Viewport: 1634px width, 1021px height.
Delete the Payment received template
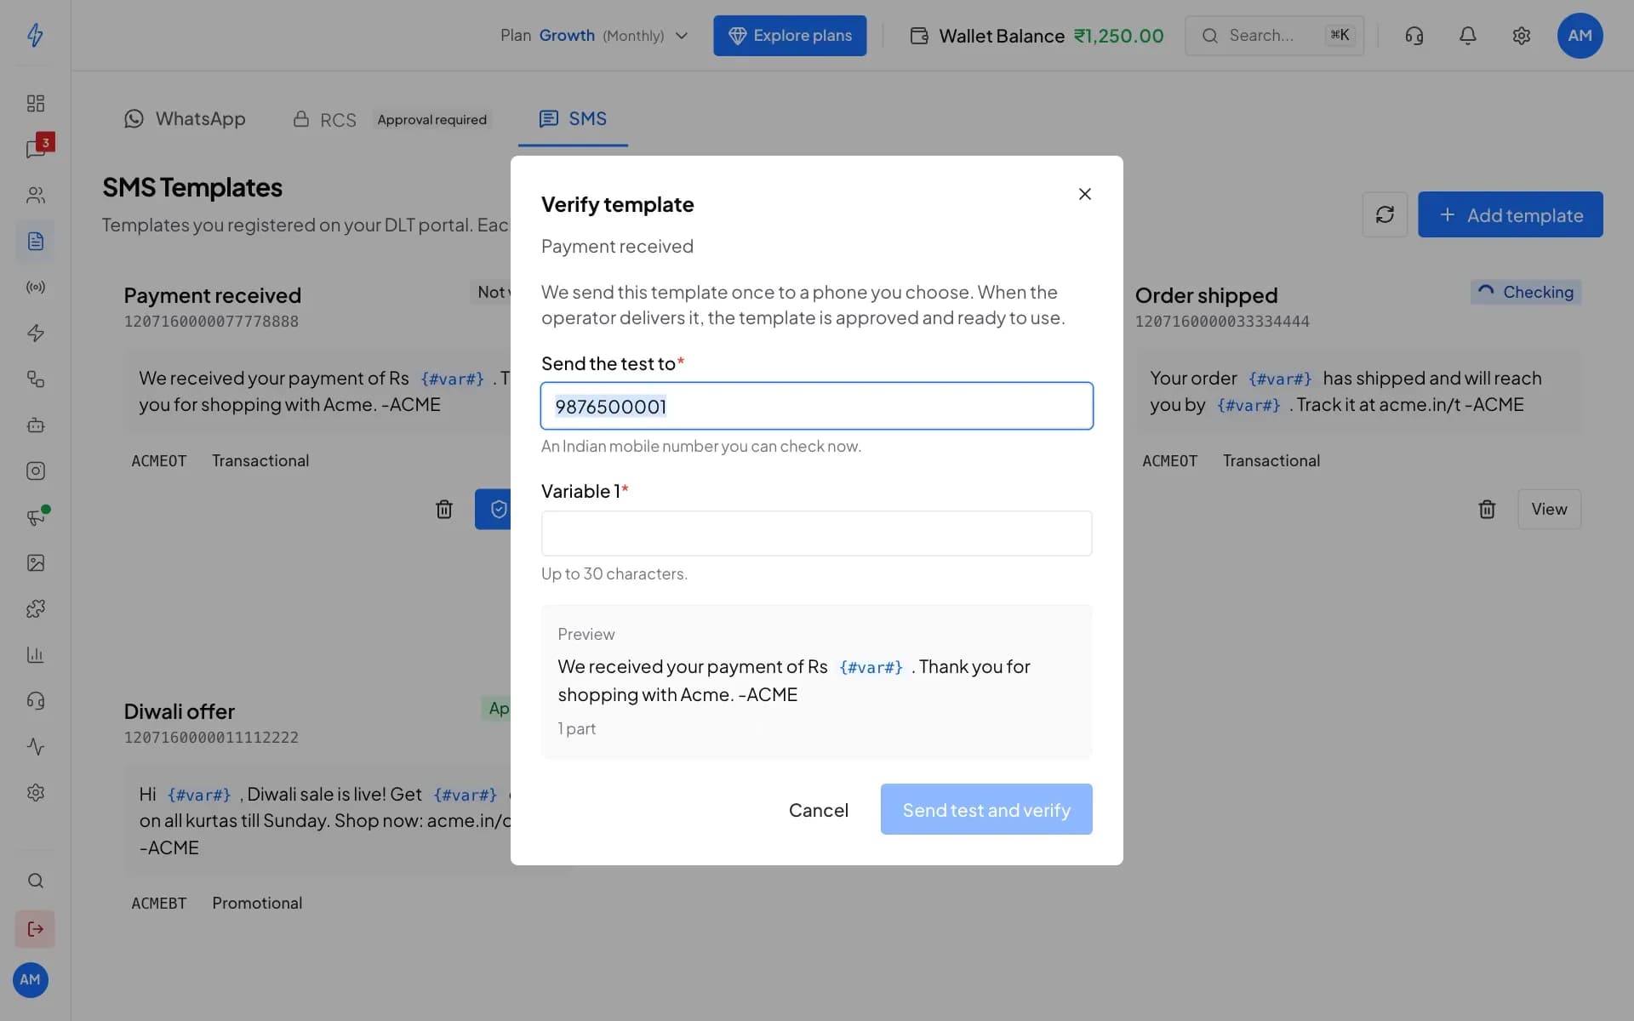tap(443, 509)
